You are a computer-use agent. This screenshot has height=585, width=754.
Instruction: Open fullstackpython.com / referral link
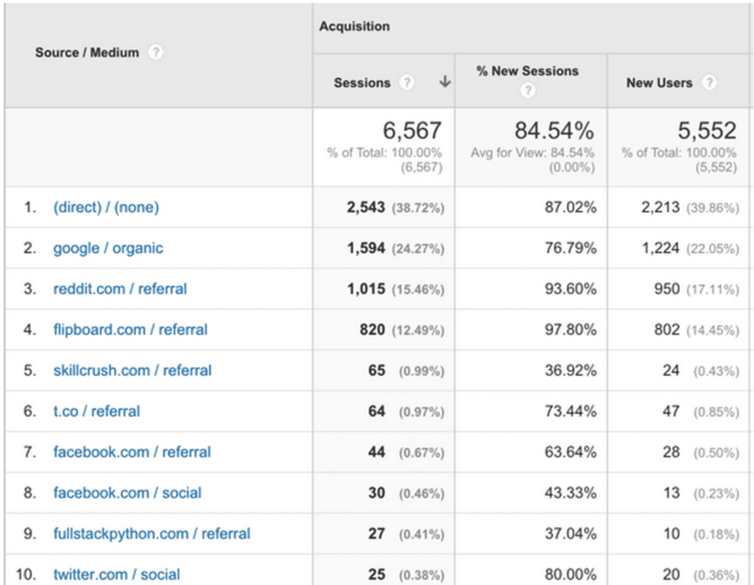tap(151, 534)
